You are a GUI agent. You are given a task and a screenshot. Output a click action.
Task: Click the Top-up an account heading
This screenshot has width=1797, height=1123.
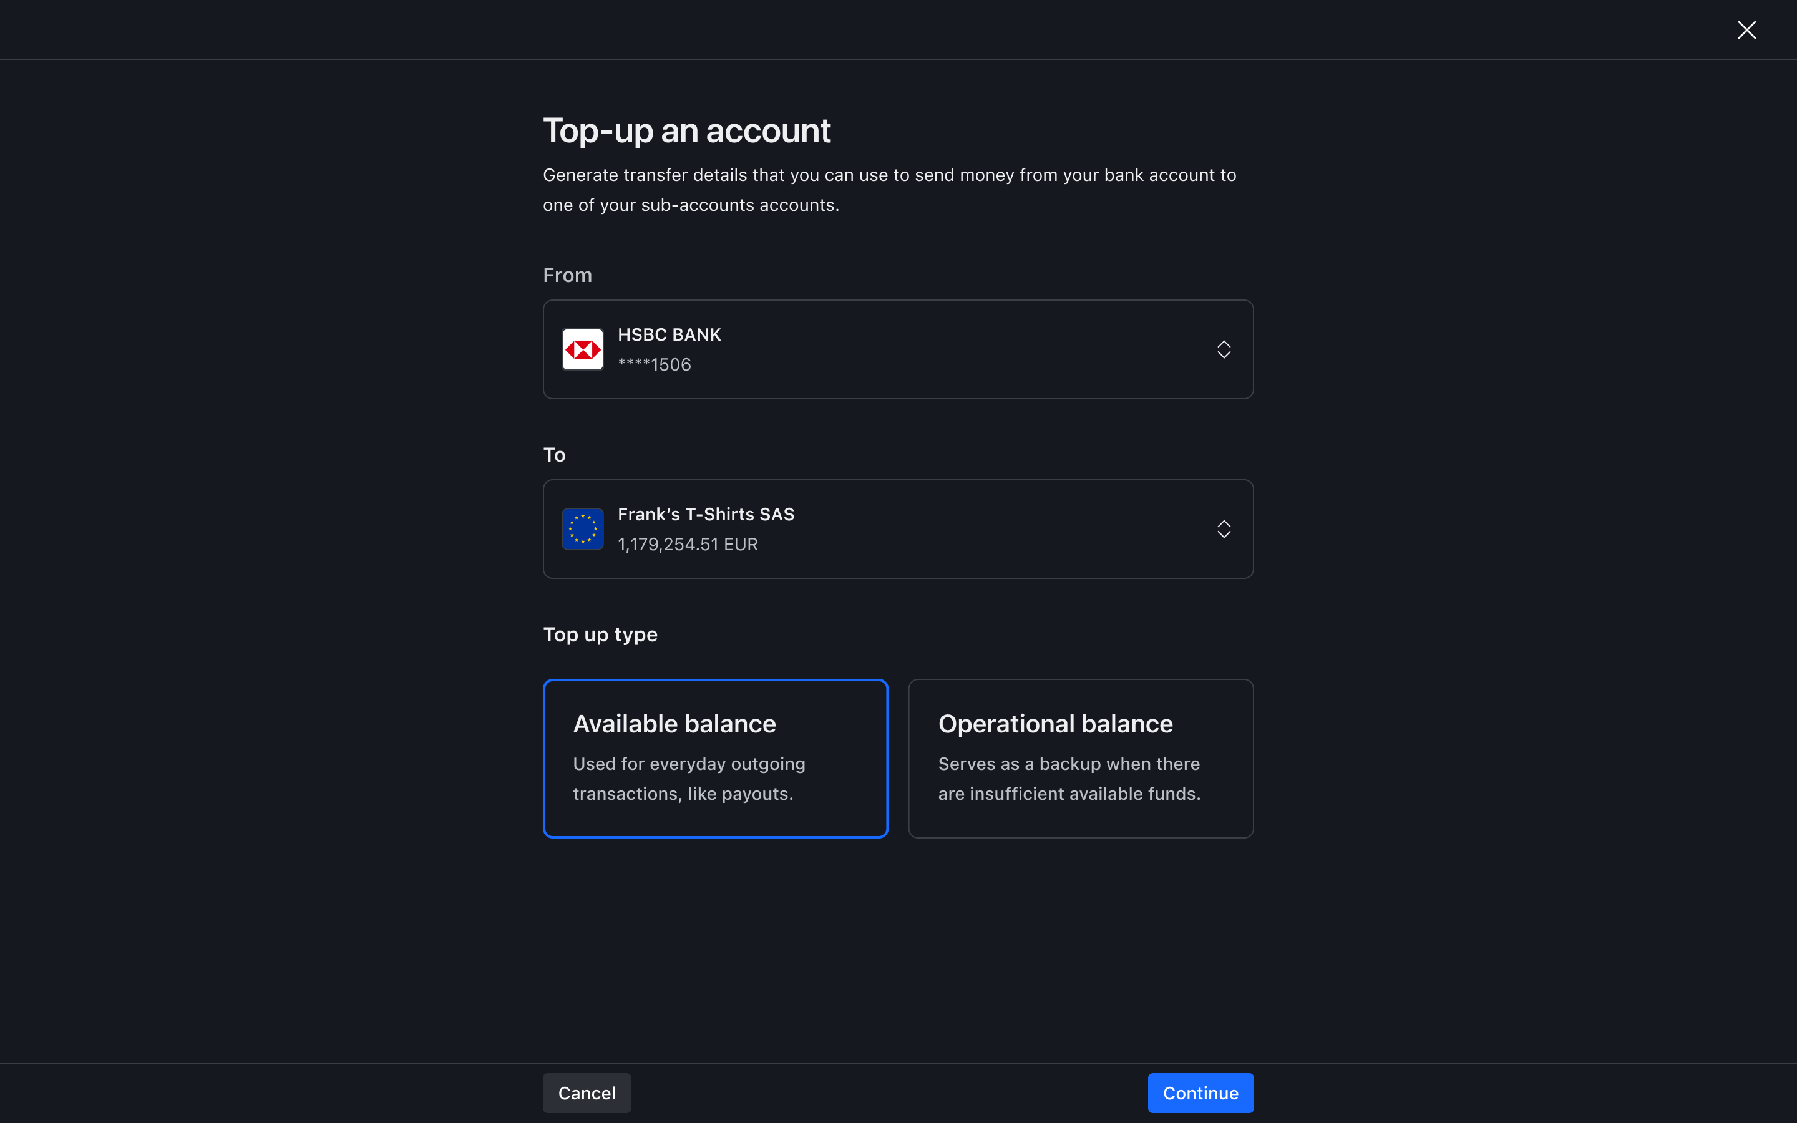click(687, 131)
